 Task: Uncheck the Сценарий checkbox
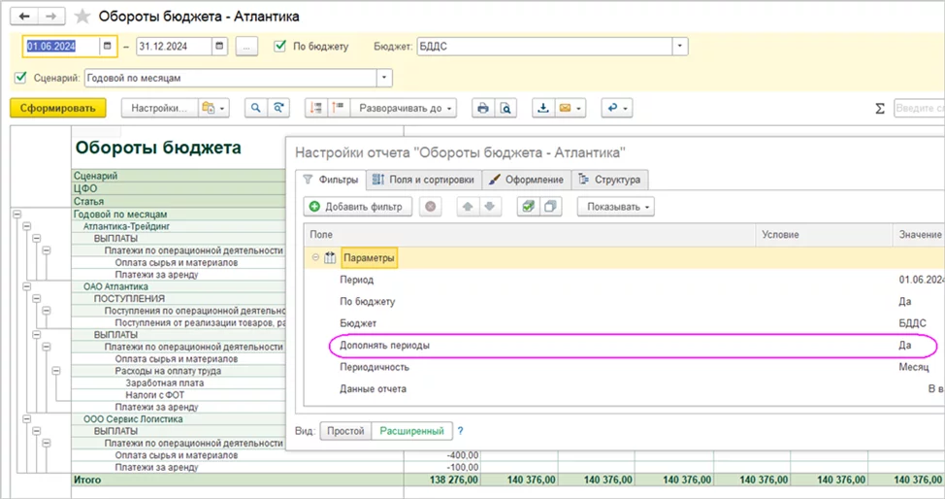(21, 78)
